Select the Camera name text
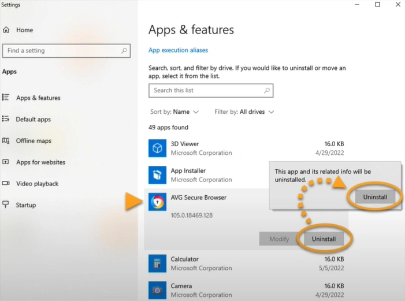 tap(181, 286)
